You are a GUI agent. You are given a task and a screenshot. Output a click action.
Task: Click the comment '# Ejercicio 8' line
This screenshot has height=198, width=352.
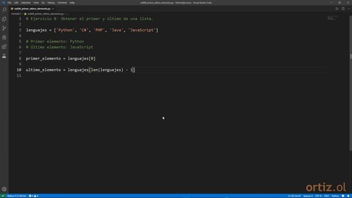90,19
